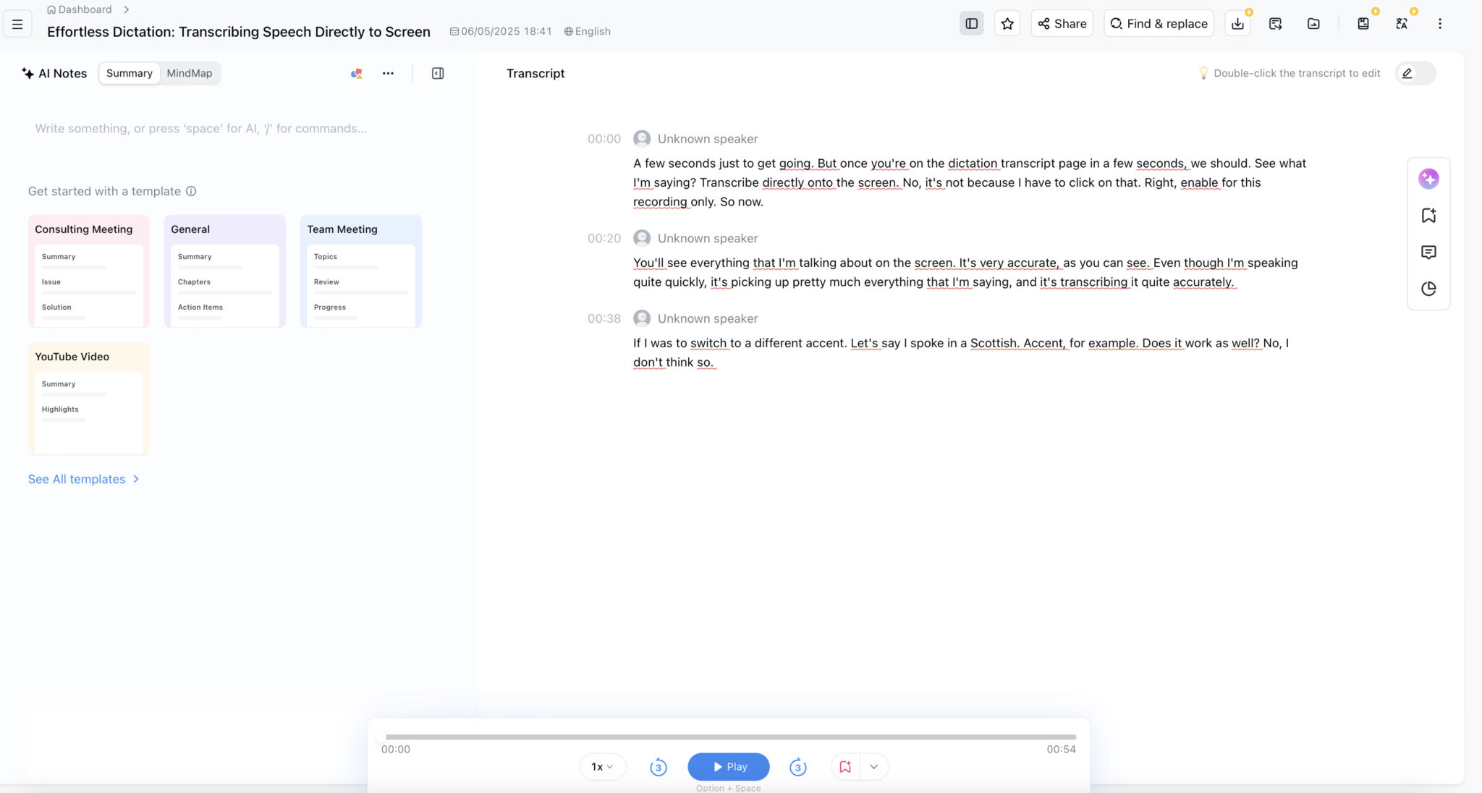Screen dimensions: 1482x793
Task: Click the download/export icon
Action: (1237, 24)
